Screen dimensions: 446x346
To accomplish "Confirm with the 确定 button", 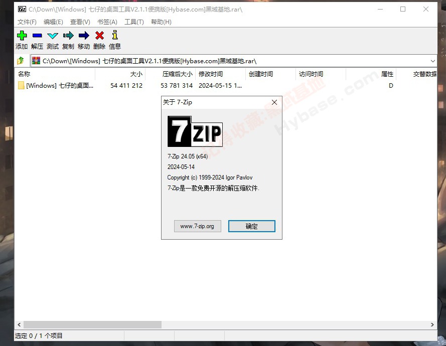I will click(252, 226).
